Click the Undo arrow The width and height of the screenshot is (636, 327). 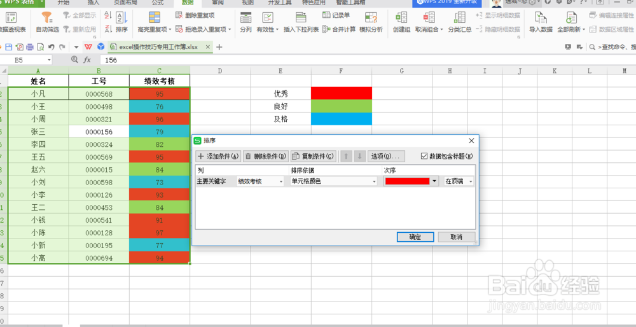pyautogui.click(x=51, y=47)
